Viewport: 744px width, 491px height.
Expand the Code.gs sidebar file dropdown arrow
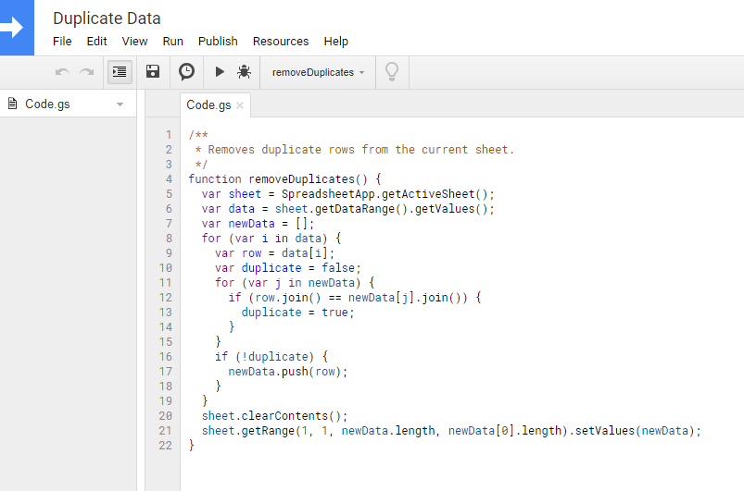(120, 104)
